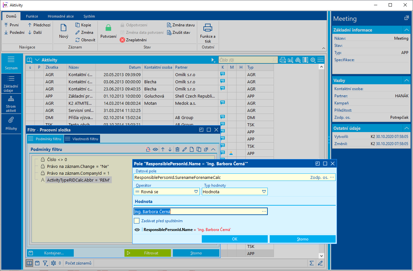This screenshot has width=413, height=271.
Task: Open Seznam list view in sidebar
Action: tap(11, 63)
